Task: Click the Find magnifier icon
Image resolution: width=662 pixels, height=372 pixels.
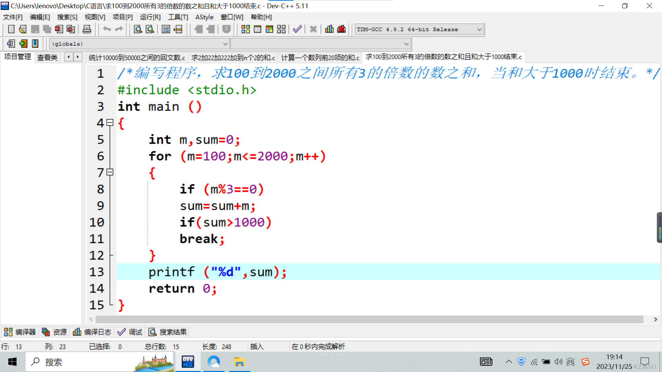Action: (x=138, y=29)
